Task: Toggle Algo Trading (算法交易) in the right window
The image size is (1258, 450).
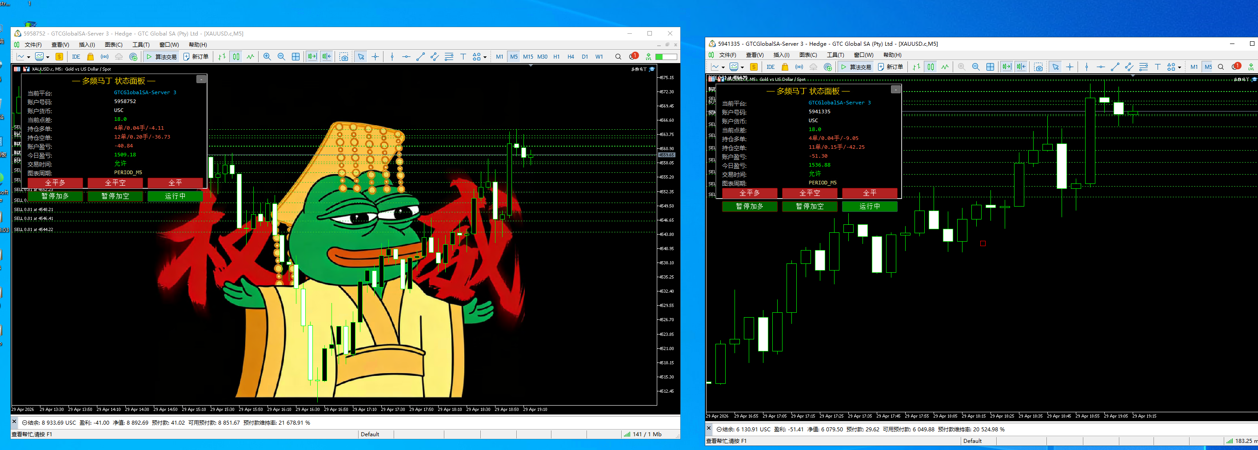Action: [856, 67]
